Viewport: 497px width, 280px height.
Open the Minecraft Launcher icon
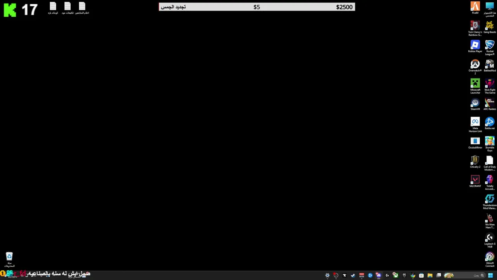(475, 86)
